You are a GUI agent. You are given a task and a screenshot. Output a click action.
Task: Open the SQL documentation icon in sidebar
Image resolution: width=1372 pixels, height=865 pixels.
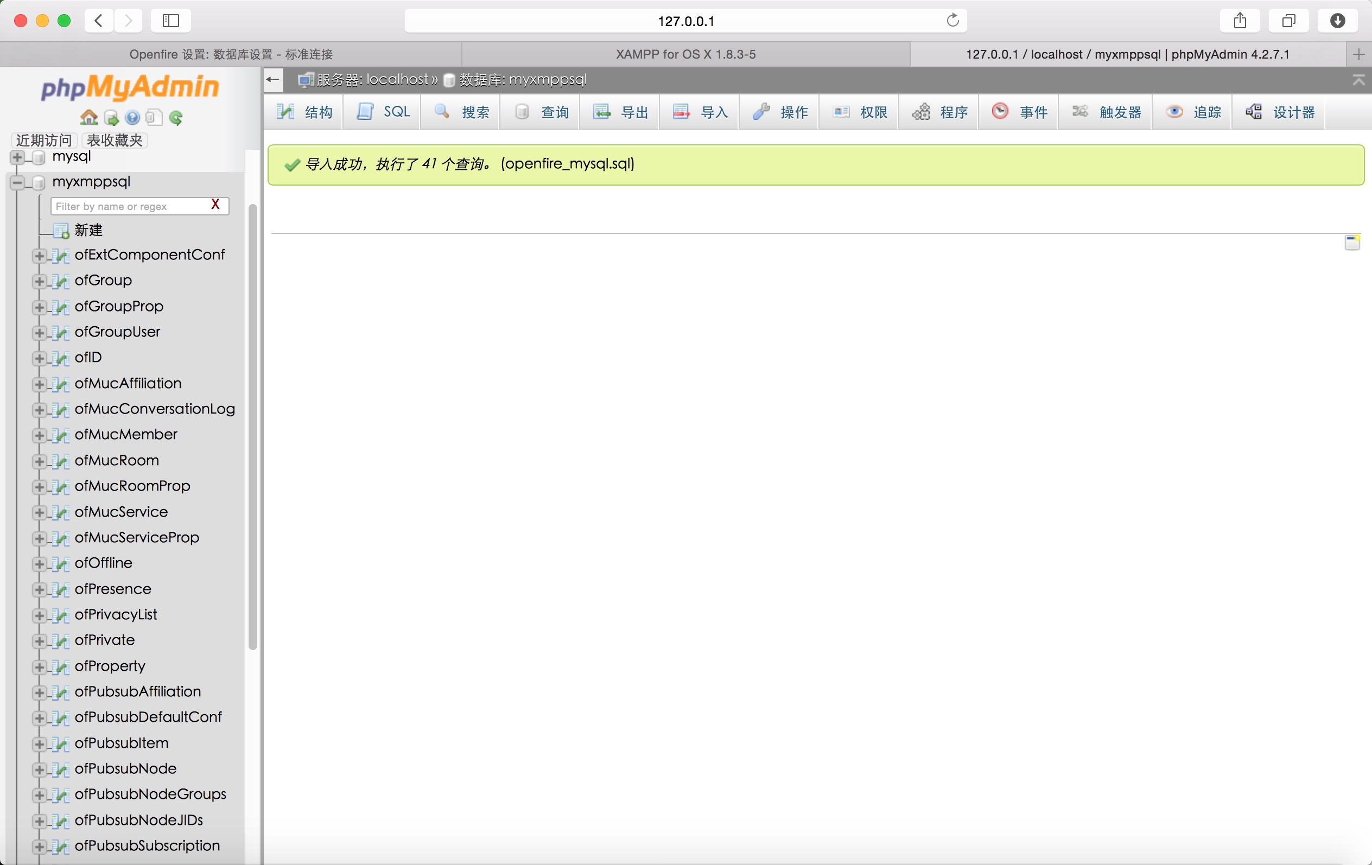point(154,117)
